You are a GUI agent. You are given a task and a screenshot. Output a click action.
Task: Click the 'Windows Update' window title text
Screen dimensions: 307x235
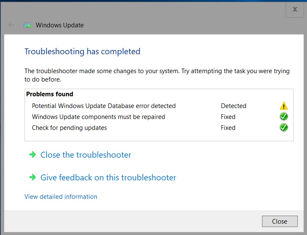coord(60,25)
